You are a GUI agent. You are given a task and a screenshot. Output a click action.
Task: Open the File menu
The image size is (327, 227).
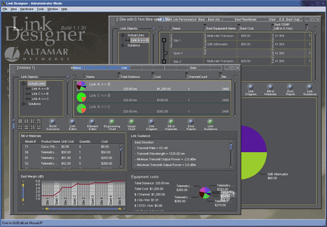(5, 9)
